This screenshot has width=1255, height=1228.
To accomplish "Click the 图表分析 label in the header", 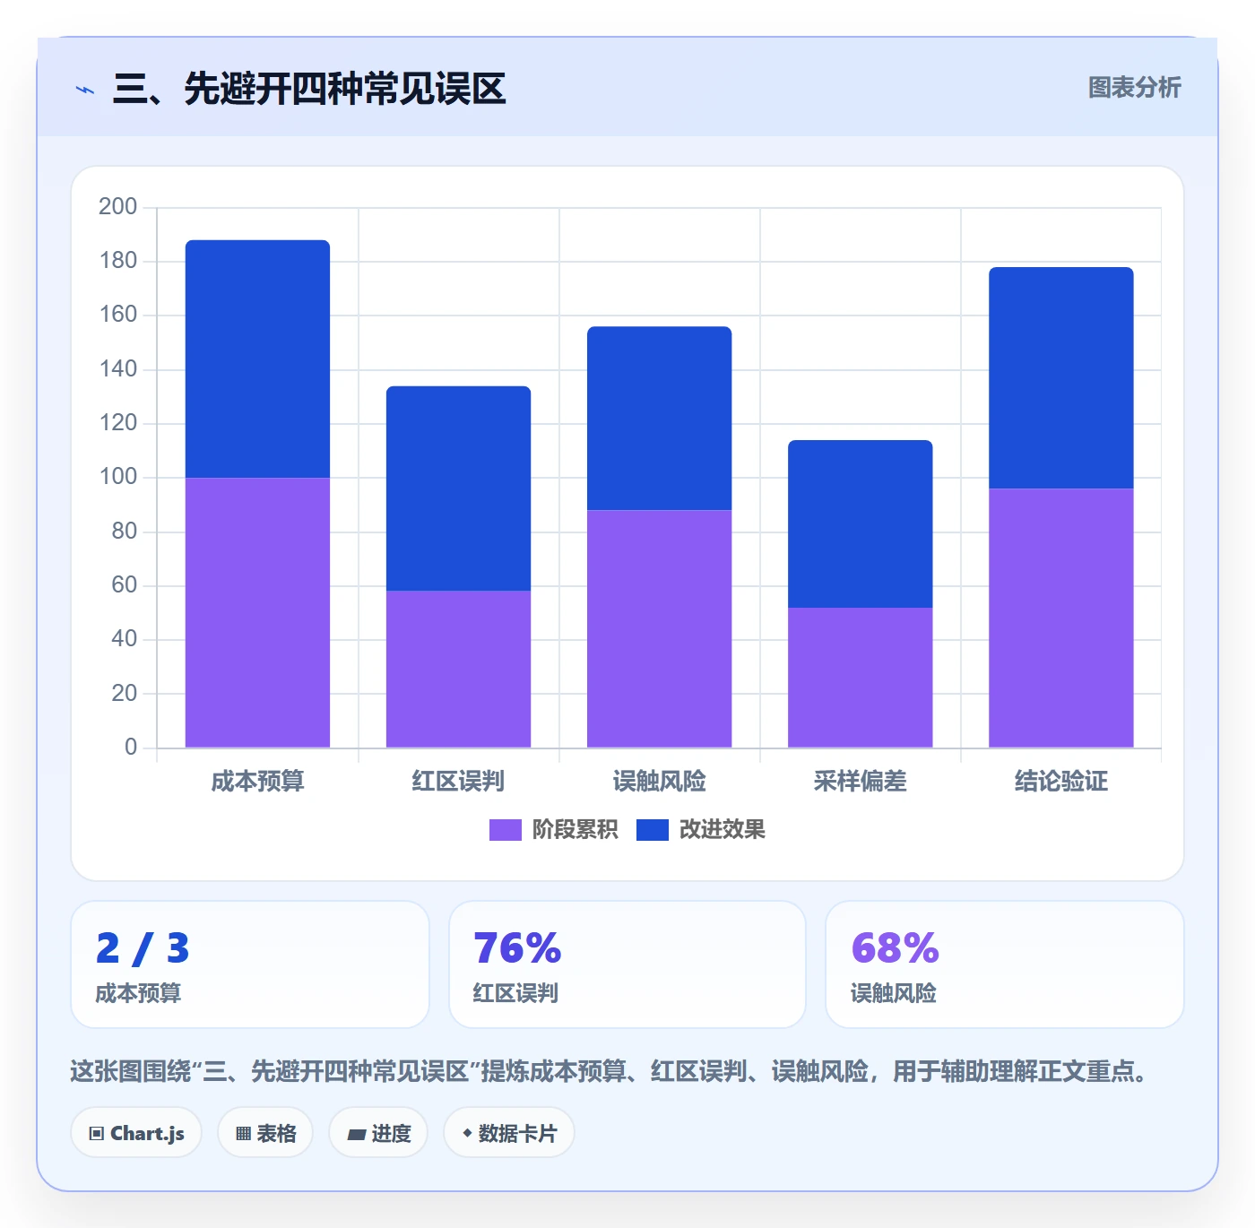I will click(1134, 88).
